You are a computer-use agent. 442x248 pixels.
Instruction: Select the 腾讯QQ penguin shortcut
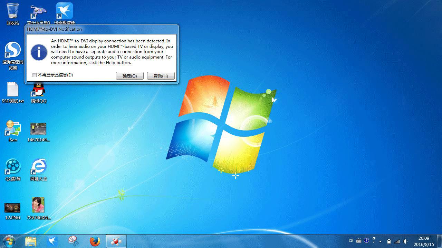click(x=38, y=92)
